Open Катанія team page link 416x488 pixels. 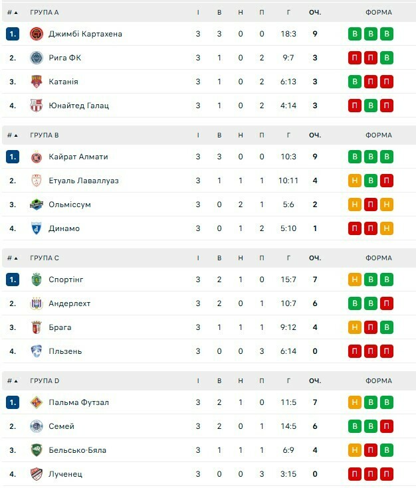point(63,82)
